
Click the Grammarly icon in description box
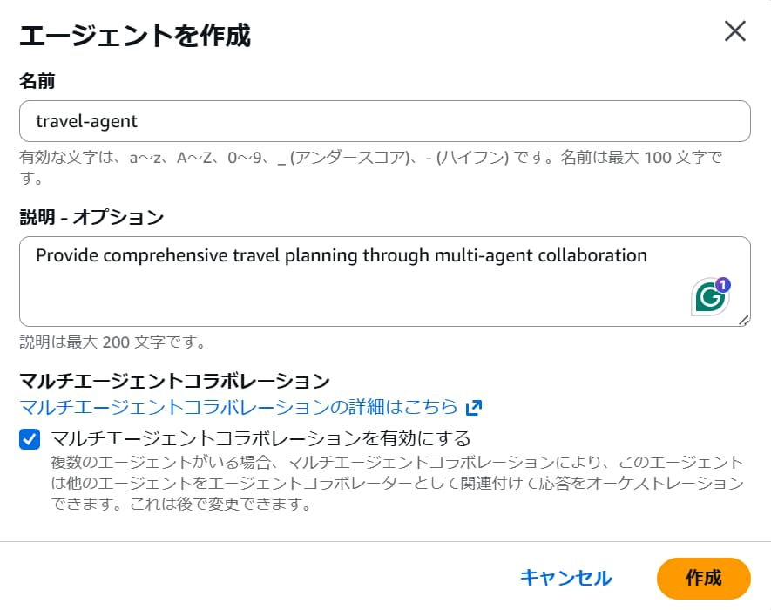pos(709,298)
